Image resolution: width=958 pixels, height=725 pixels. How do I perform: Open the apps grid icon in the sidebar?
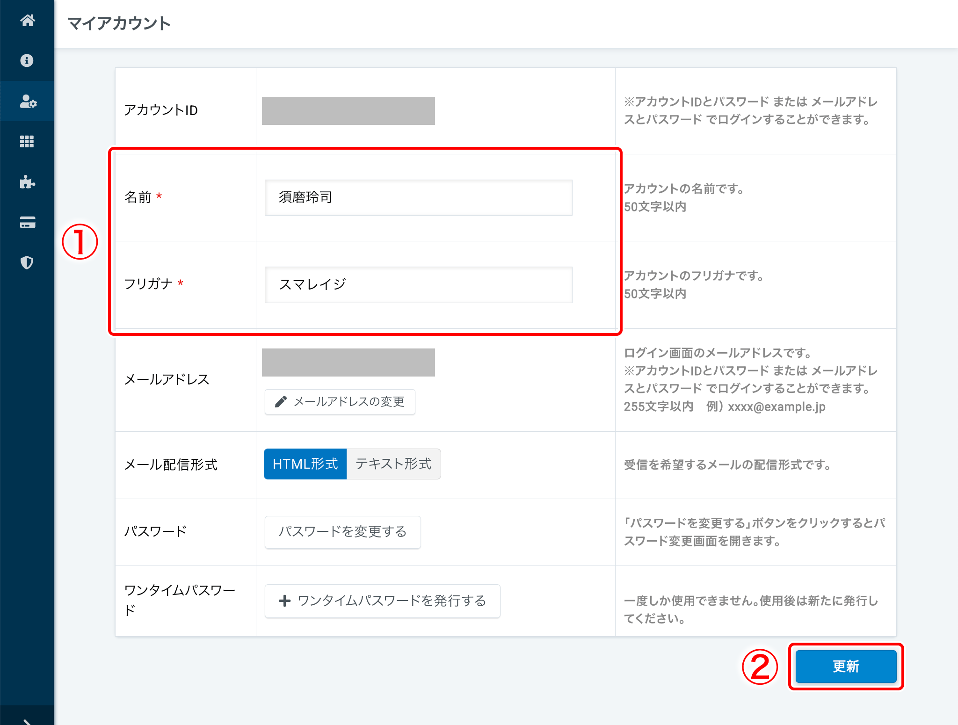27,141
